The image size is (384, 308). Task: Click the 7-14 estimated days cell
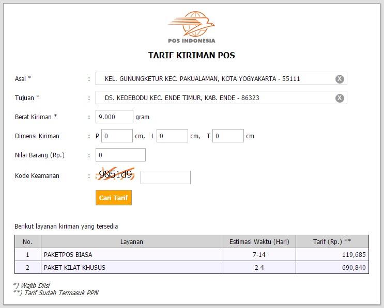tap(259, 254)
